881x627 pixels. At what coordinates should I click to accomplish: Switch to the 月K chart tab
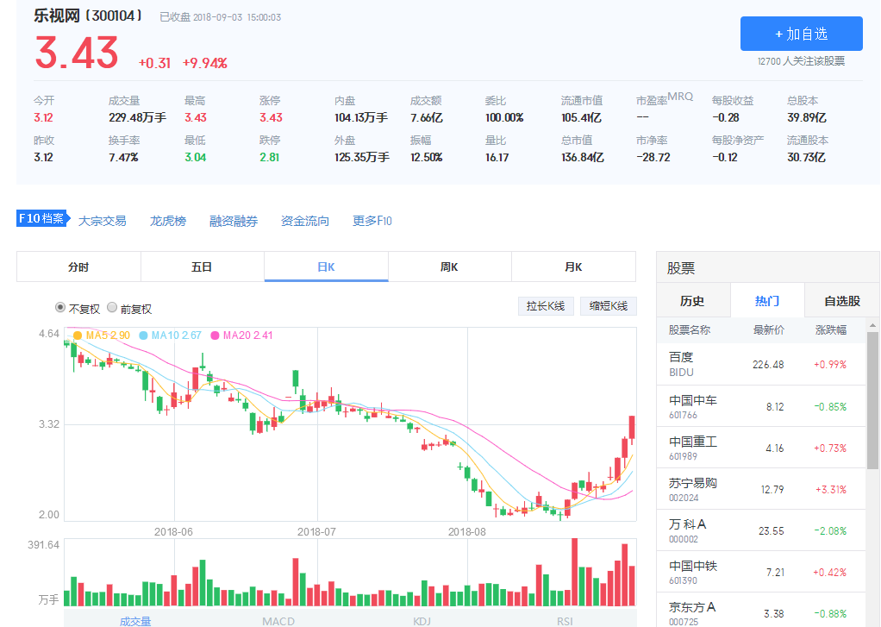pos(573,266)
